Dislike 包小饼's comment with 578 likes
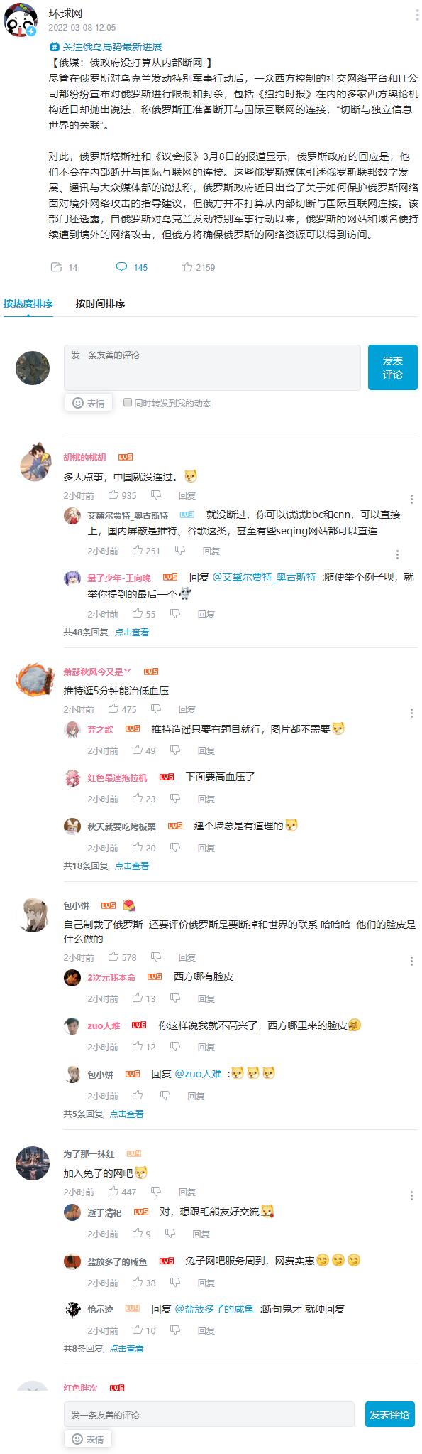 click(156, 957)
